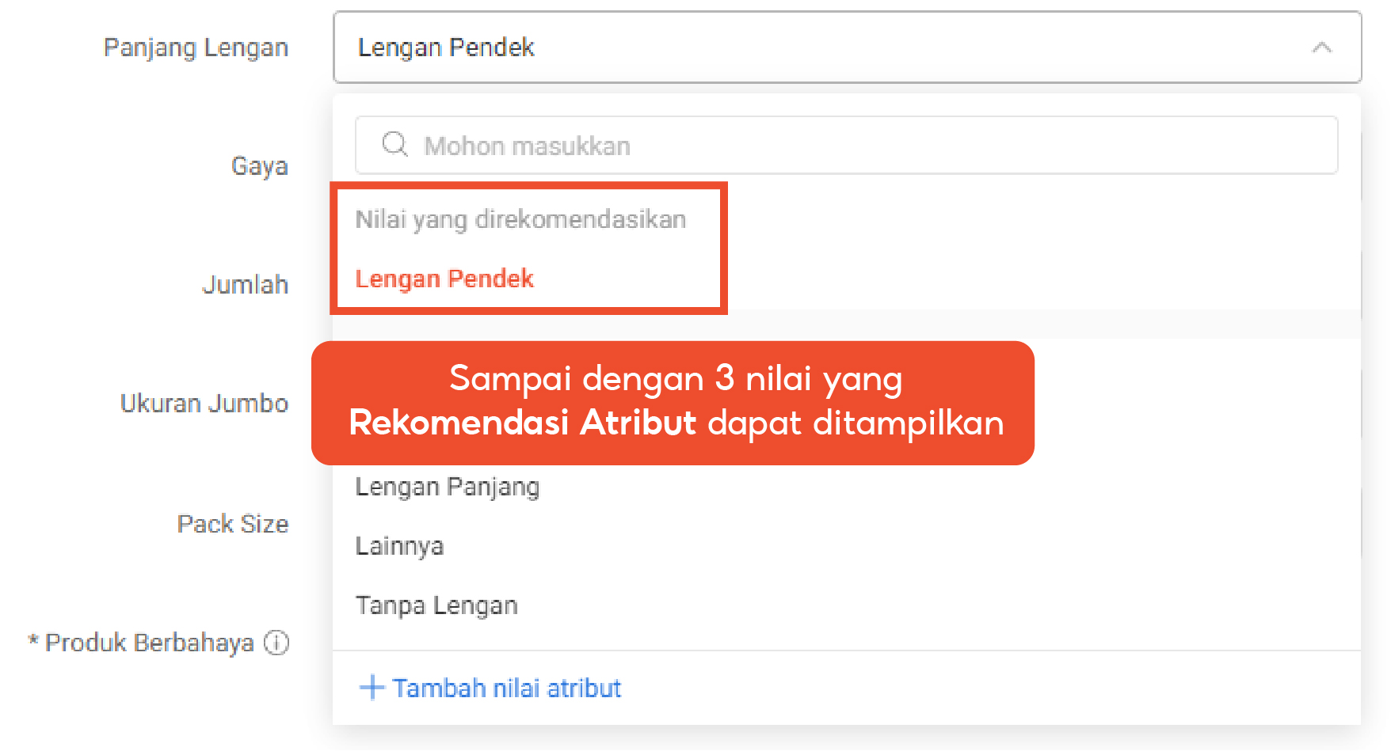
Task: Click the highlighted Lengan Pendek recommendation
Action: (444, 279)
